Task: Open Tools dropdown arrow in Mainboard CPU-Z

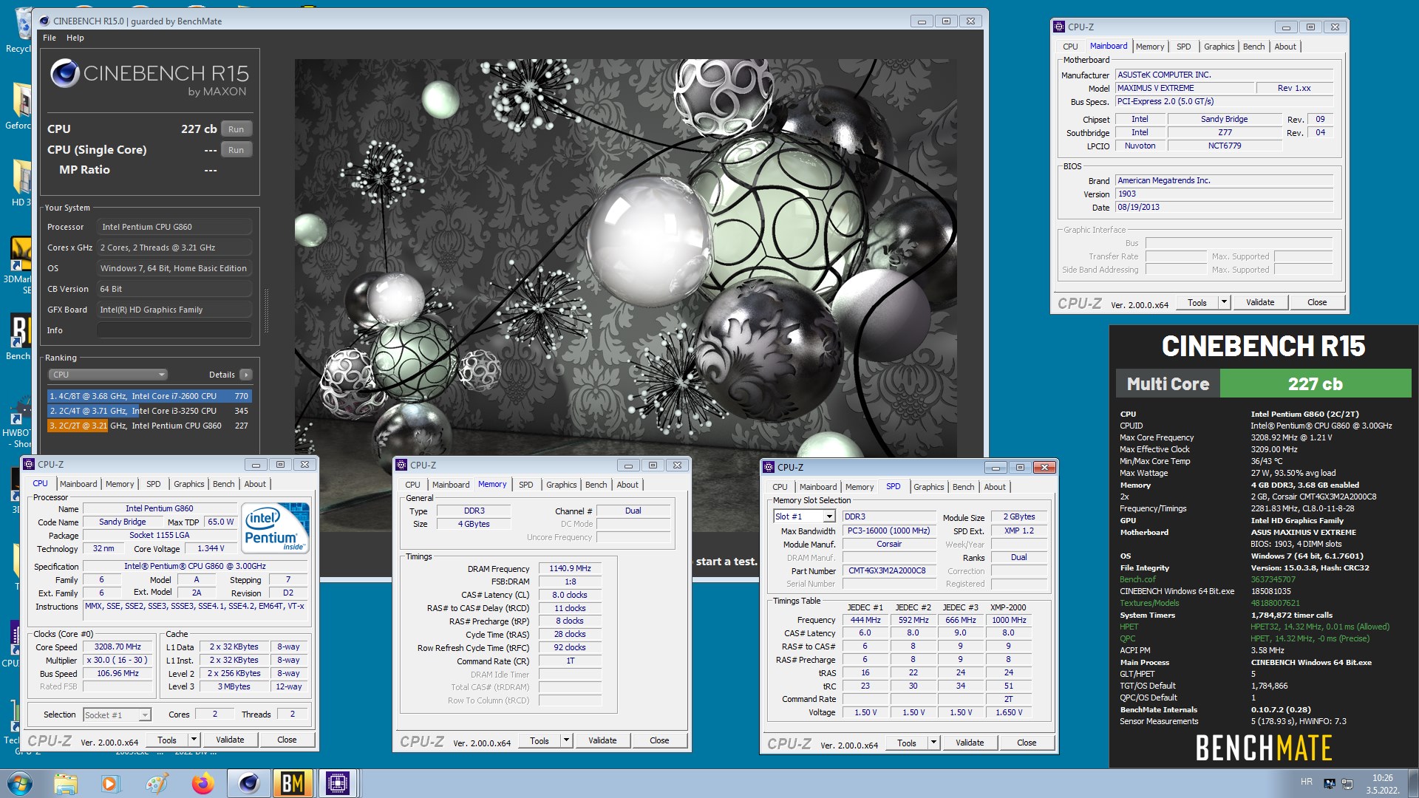Action: 1223,302
